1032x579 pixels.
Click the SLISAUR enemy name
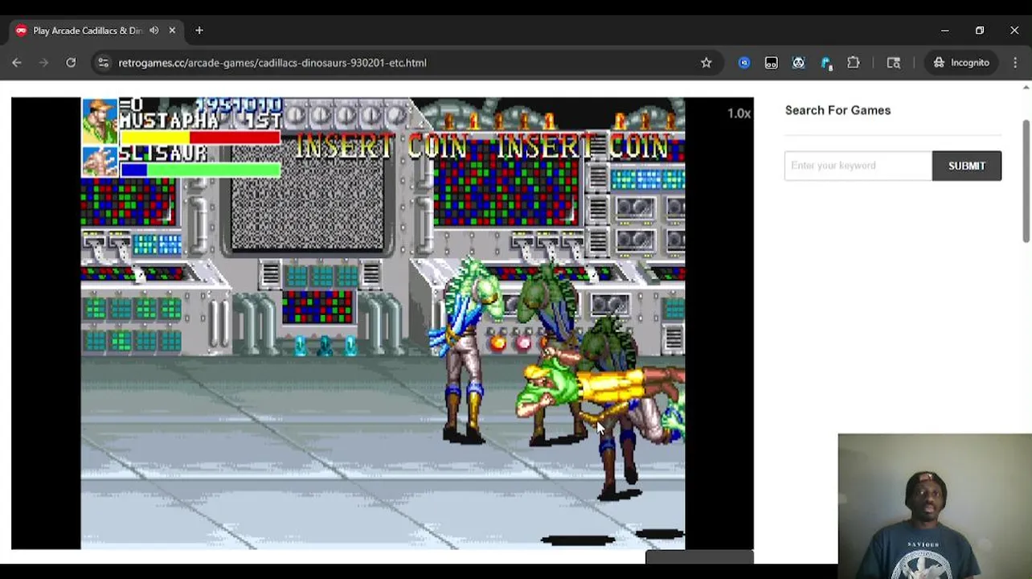click(x=164, y=154)
